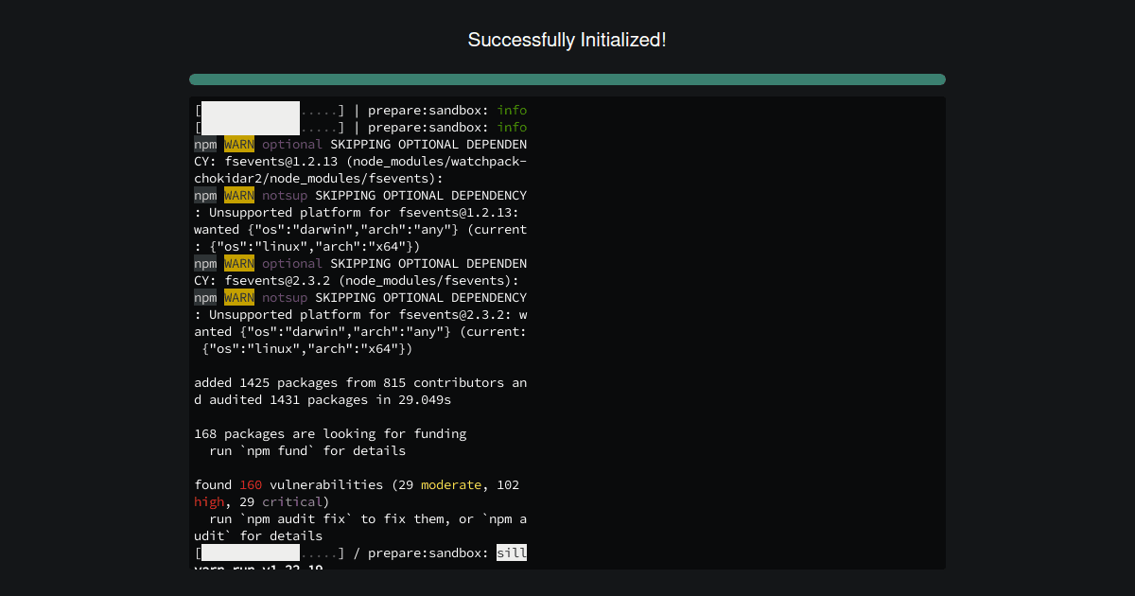Click the red 160 vulnerabilities count
This screenshot has width=1135, height=596.
(251, 484)
